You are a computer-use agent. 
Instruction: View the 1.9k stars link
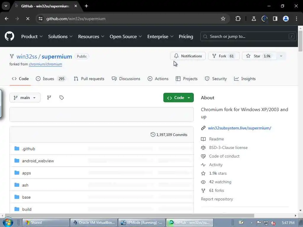[218, 173]
